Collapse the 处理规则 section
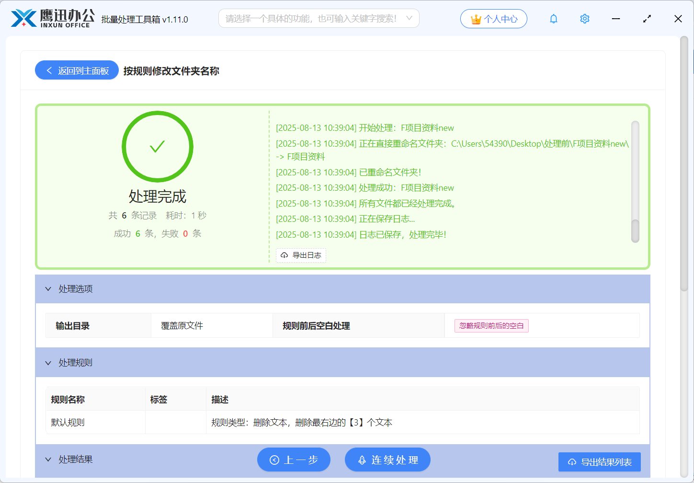The height and width of the screenshot is (483, 694). pos(342,363)
